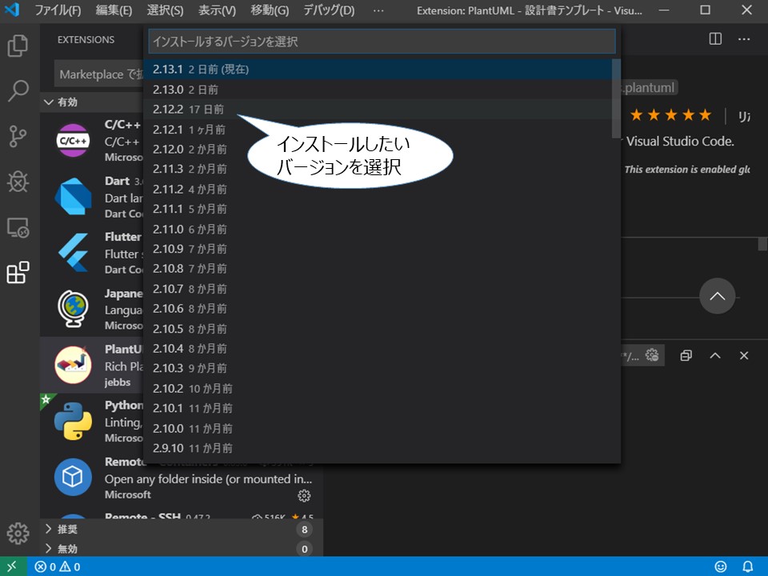
Task: Open the Remote Explorer view
Action: pyautogui.click(x=18, y=228)
